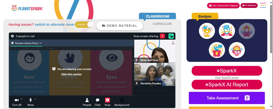The height and width of the screenshot is (109, 273).
Task: Click the Screen share (You) tab
Action: [x=26, y=43]
